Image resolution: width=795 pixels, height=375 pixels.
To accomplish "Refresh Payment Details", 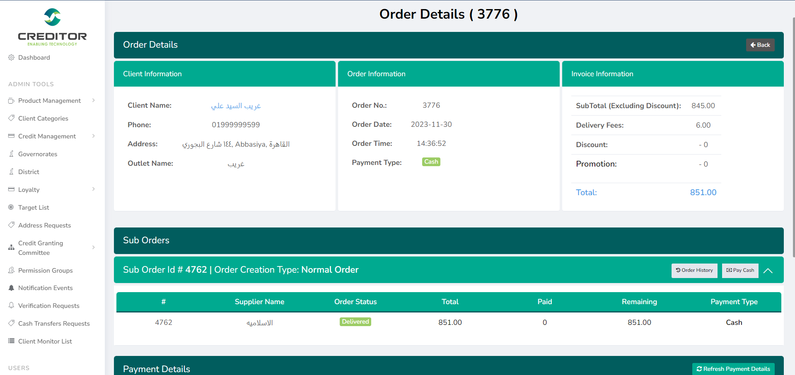I will pos(733,369).
